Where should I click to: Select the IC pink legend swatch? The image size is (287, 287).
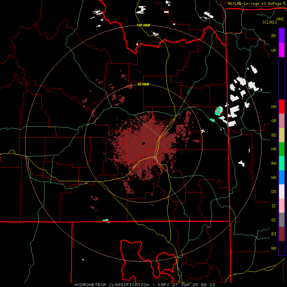[282, 206]
